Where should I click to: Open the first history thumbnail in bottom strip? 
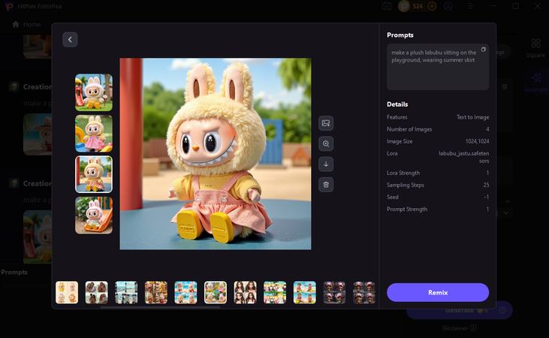[67, 292]
